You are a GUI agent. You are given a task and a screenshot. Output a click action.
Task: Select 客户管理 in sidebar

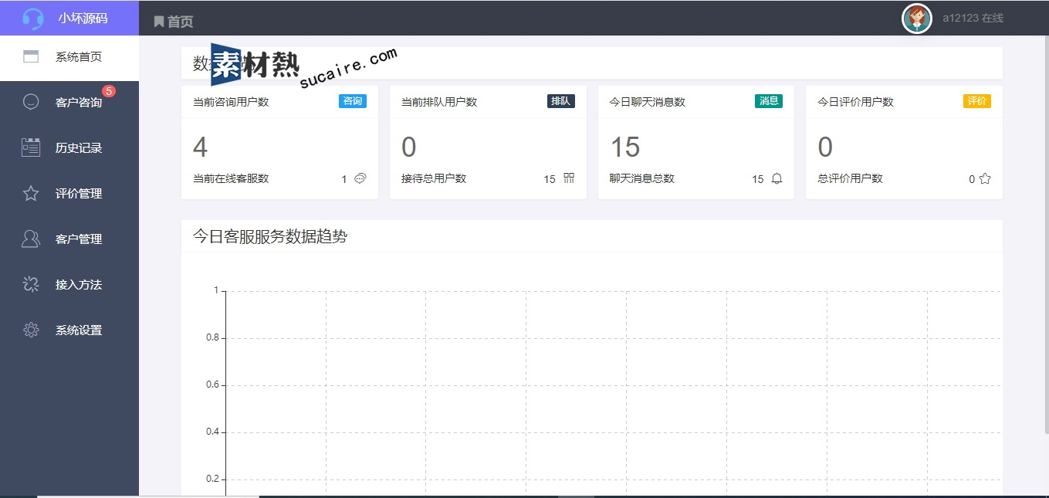pyautogui.click(x=69, y=239)
